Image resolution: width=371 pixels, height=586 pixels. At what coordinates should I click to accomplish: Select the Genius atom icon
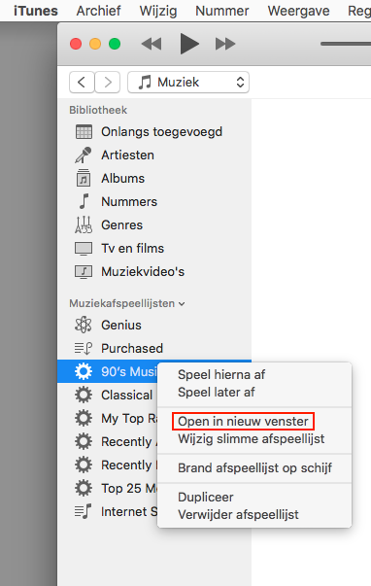tap(84, 325)
